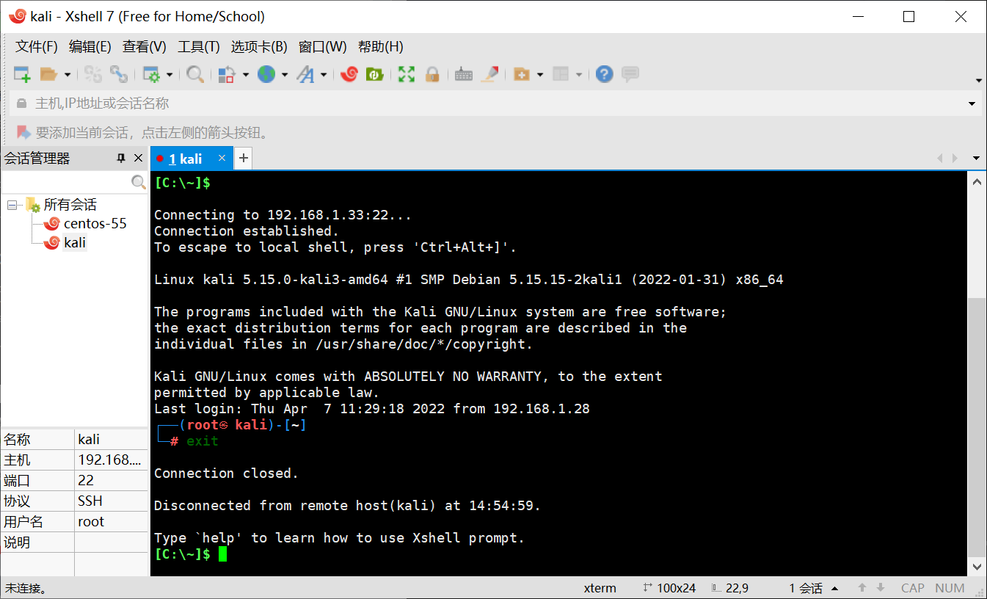
Task: Open the dropdown beside Open session folder
Action: tap(68, 74)
